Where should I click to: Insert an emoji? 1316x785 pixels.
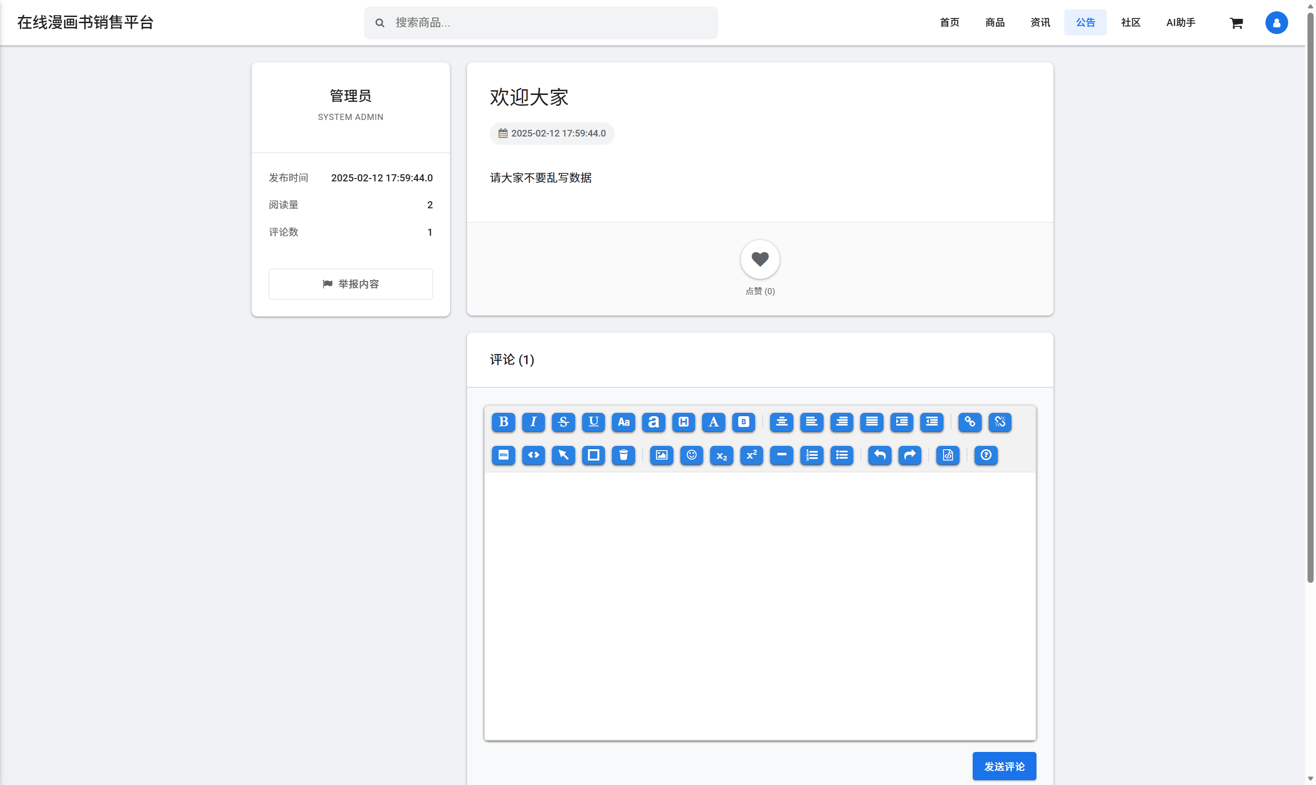coord(691,455)
